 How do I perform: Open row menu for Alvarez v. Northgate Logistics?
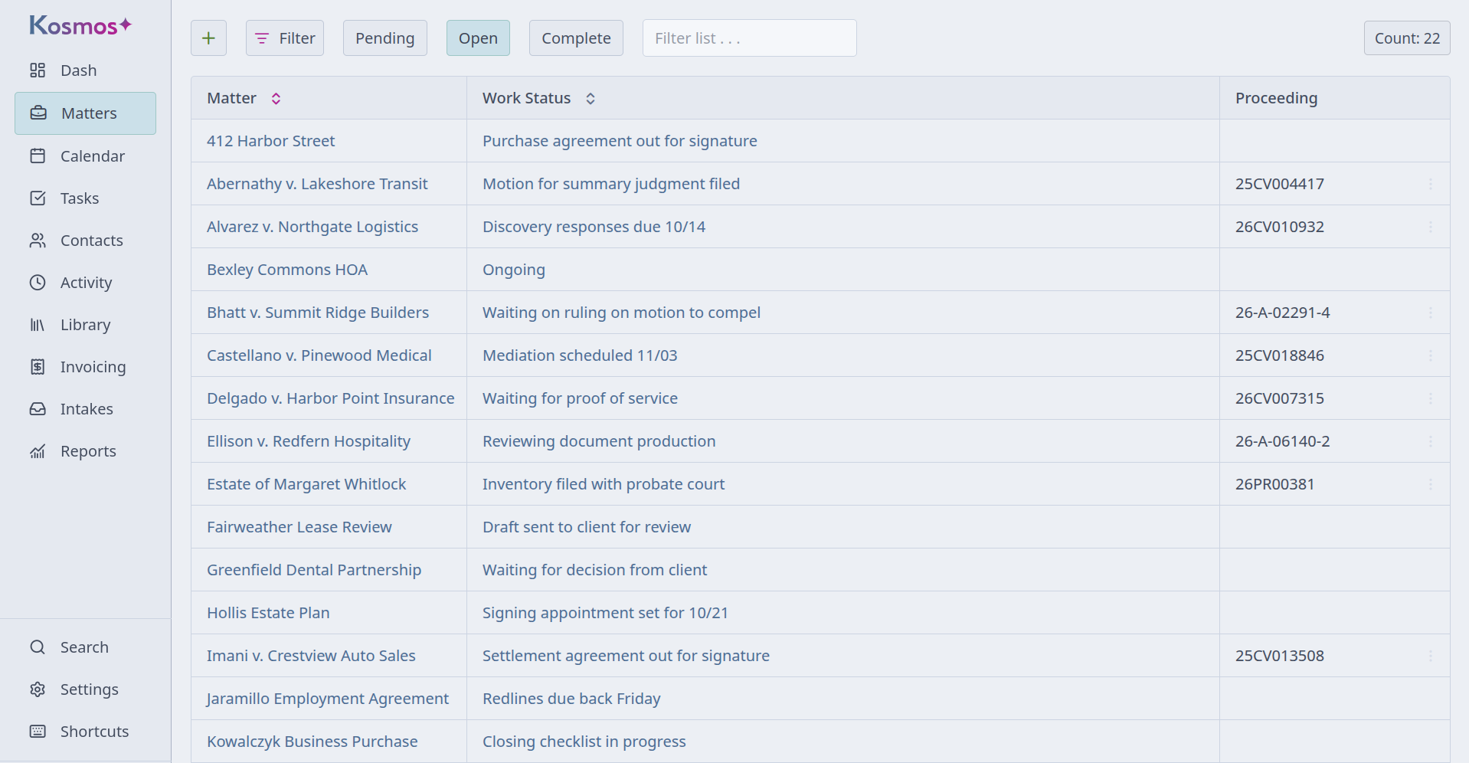point(1430,227)
